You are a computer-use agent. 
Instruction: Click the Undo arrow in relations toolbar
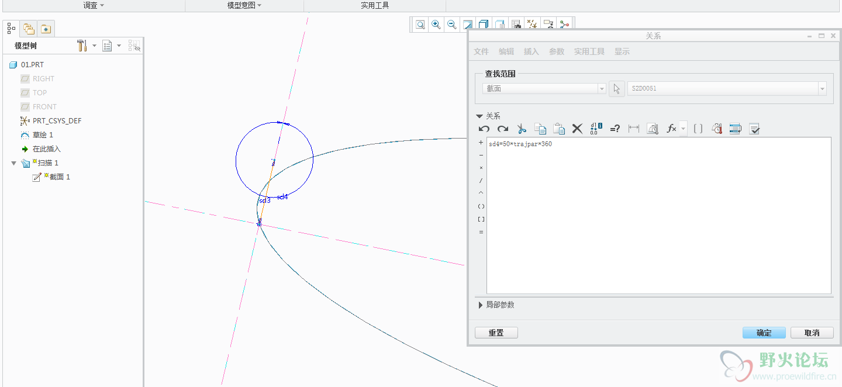coord(484,129)
